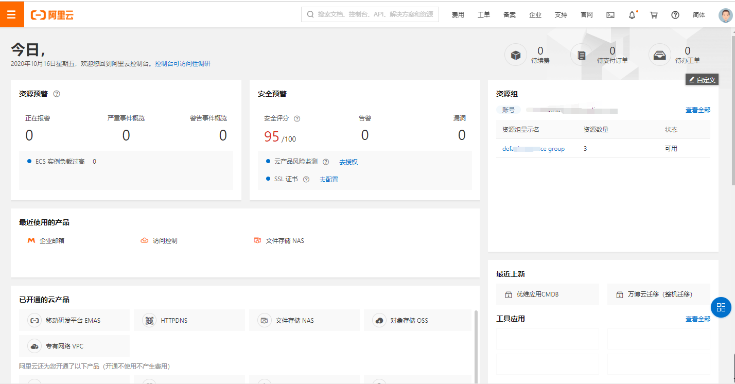Viewport: 735px width, 384px height.
Task: Click 去授权 link
Action: click(x=348, y=162)
